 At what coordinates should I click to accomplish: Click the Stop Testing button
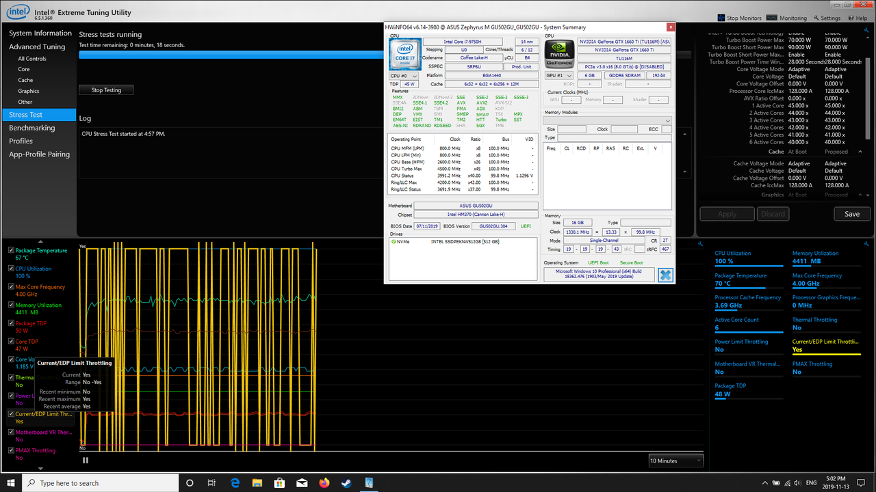coord(106,90)
